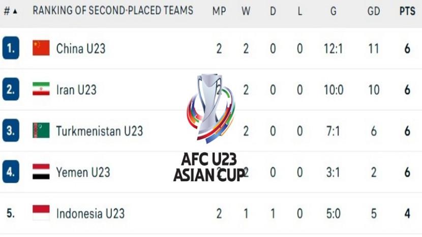Click the China flag icon
The height and width of the screenshot is (237, 422).
coord(41,48)
